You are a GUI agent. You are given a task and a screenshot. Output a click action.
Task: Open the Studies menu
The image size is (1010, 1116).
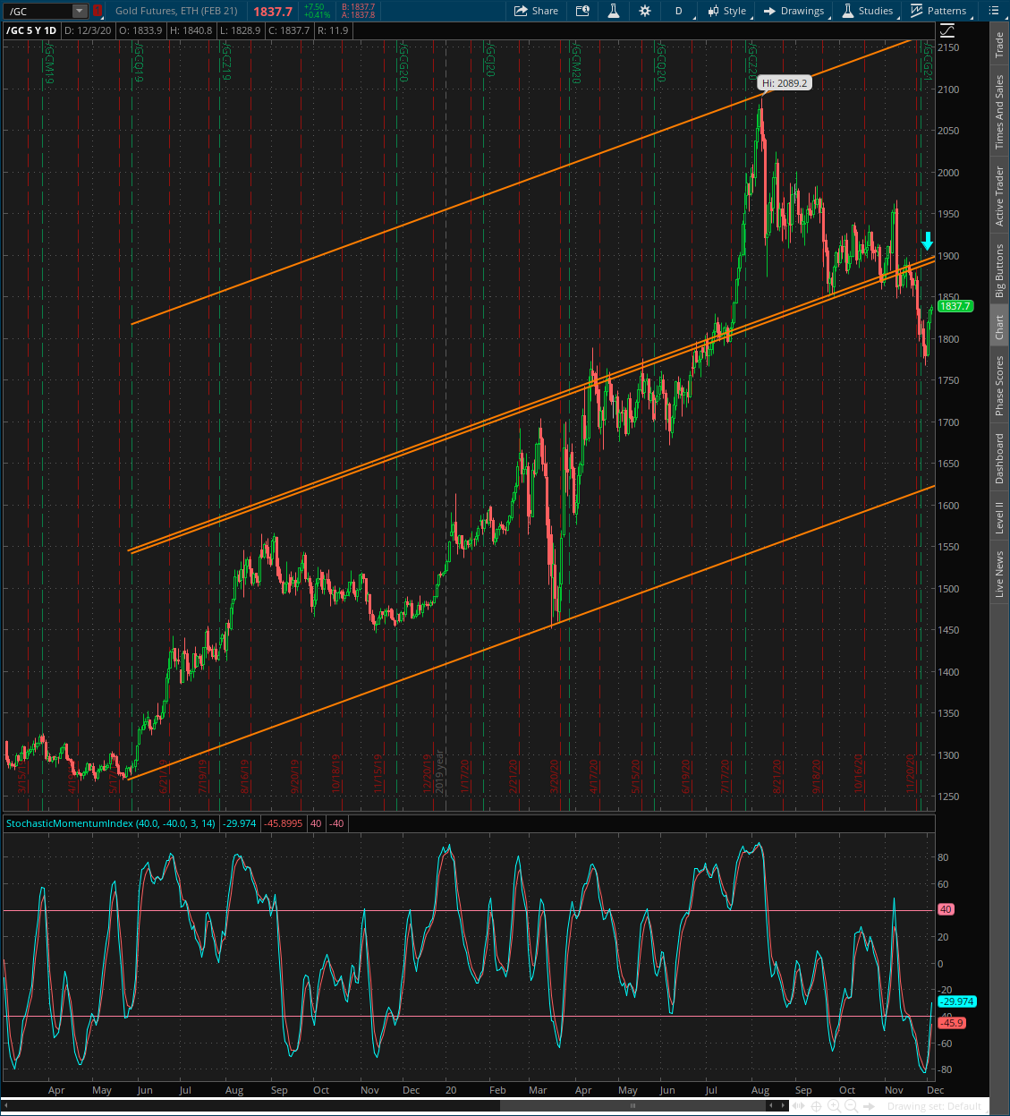pyautogui.click(x=868, y=11)
